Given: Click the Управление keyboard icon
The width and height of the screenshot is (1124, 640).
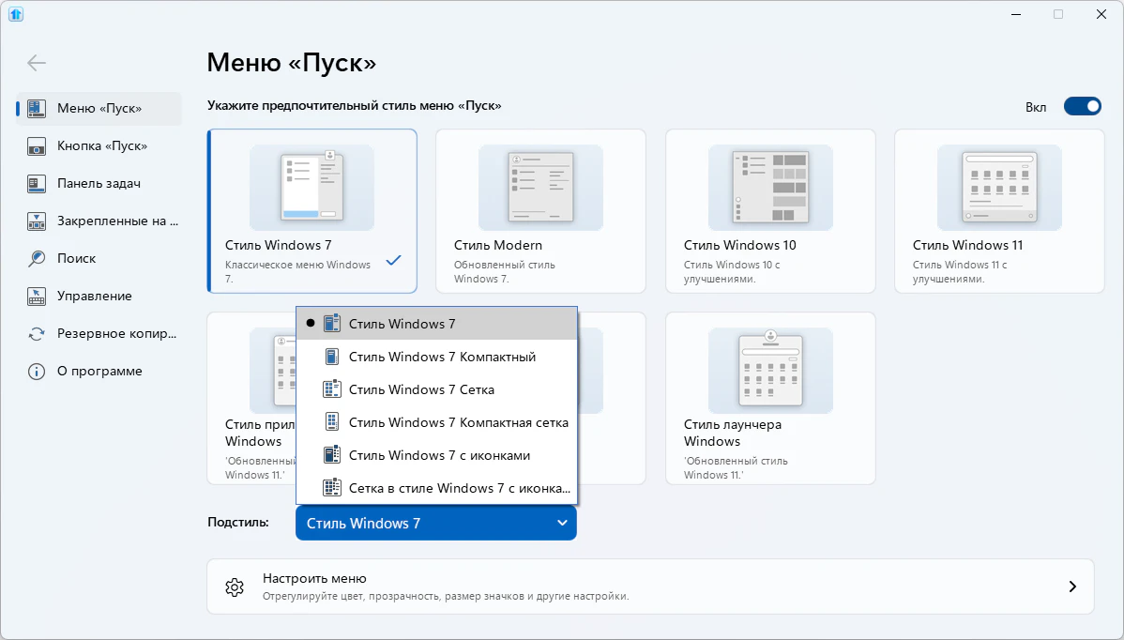Looking at the screenshot, I should 37,296.
